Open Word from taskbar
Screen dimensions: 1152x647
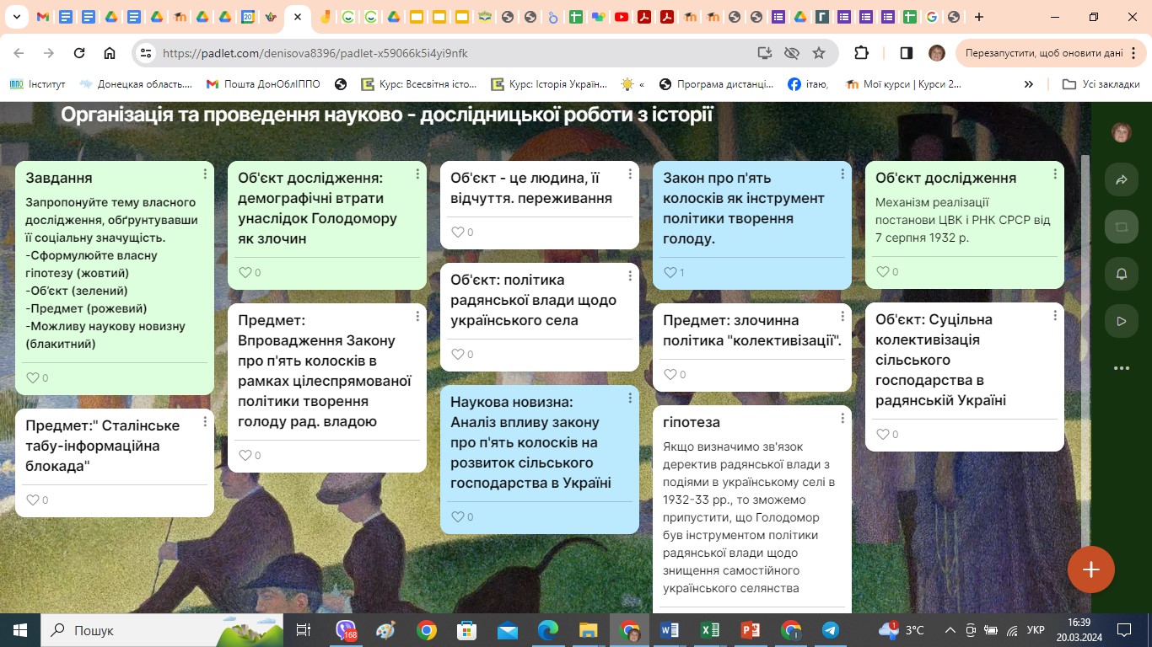click(x=670, y=630)
